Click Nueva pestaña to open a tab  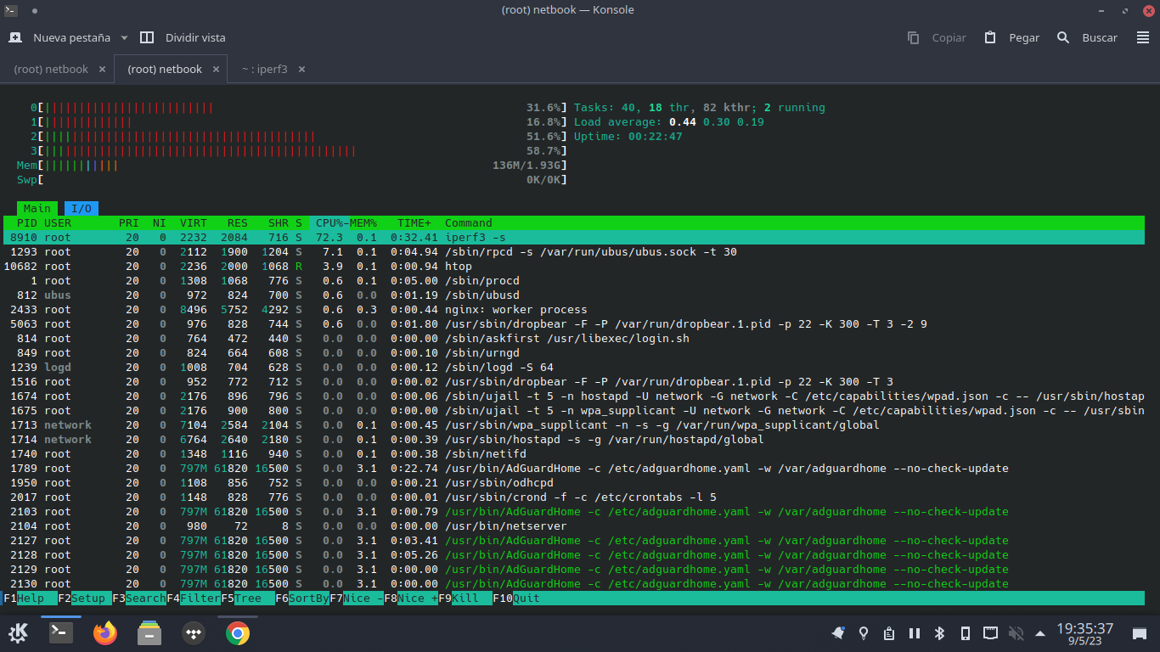click(x=59, y=37)
